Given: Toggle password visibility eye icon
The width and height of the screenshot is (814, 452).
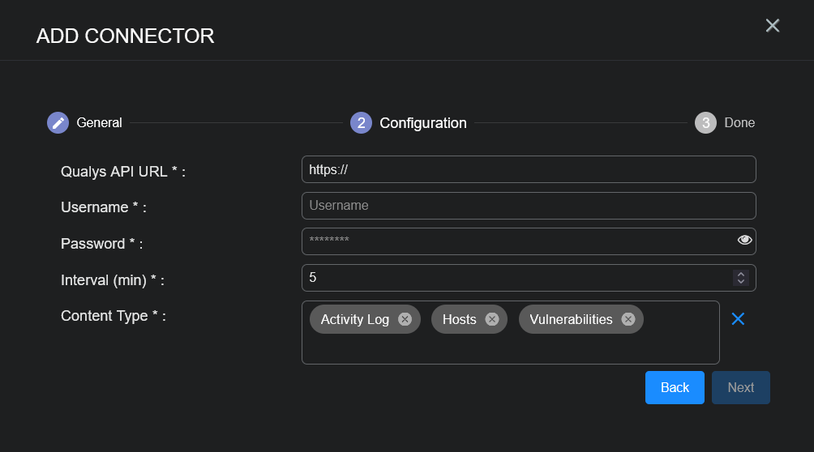Looking at the screenshot, I should (745, 241).
